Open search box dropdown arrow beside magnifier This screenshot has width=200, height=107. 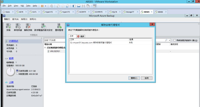[169, 40]
